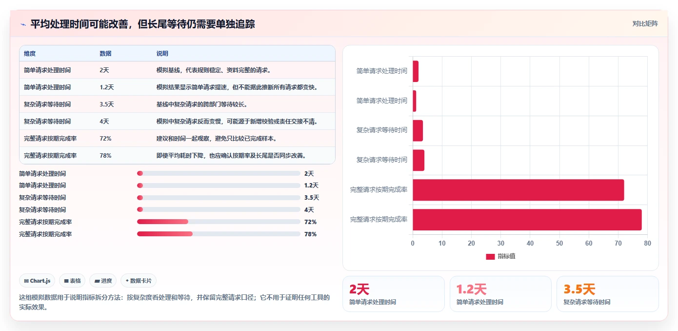Click the 72% cell in the table
678x331 pixels.
(105, 139)
